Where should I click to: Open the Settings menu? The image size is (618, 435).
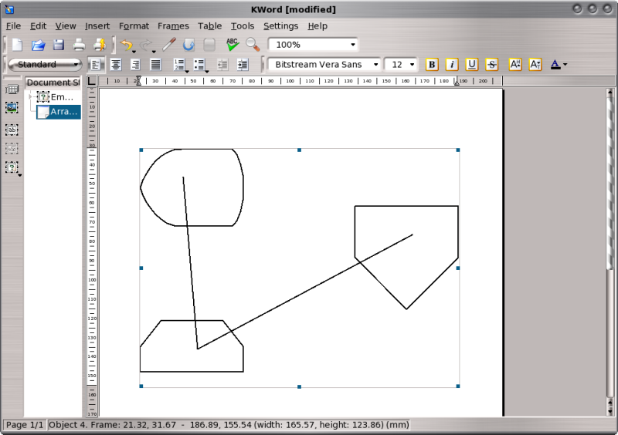(280, 26)
